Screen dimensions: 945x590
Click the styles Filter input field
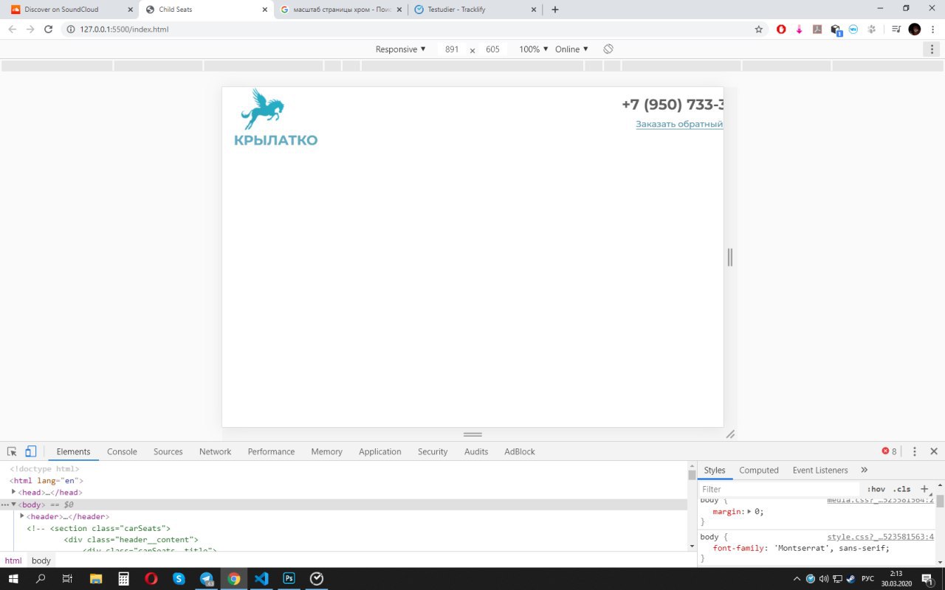(779, 489)
